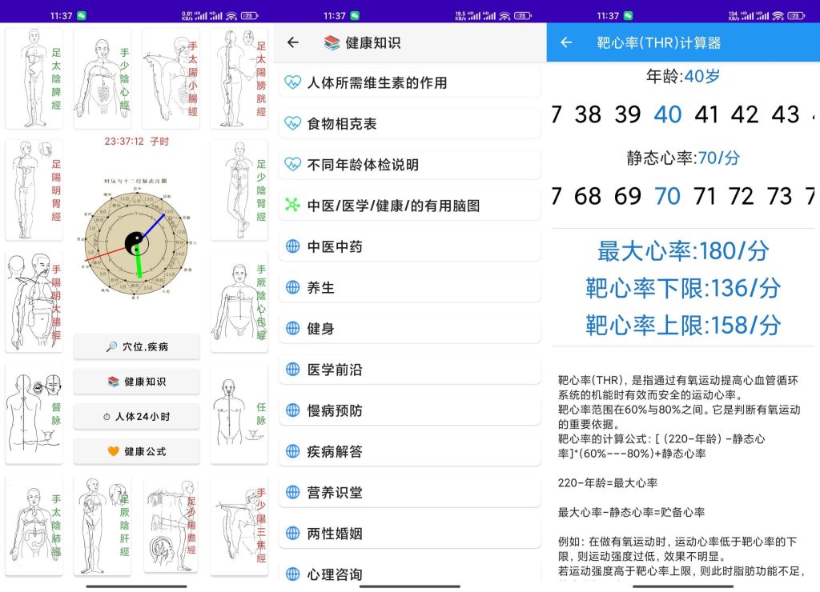The width and height of the screenshot is (820, 592).
Task: Open the 慢病预防 web entry
Action: click(x=410, y=410)
